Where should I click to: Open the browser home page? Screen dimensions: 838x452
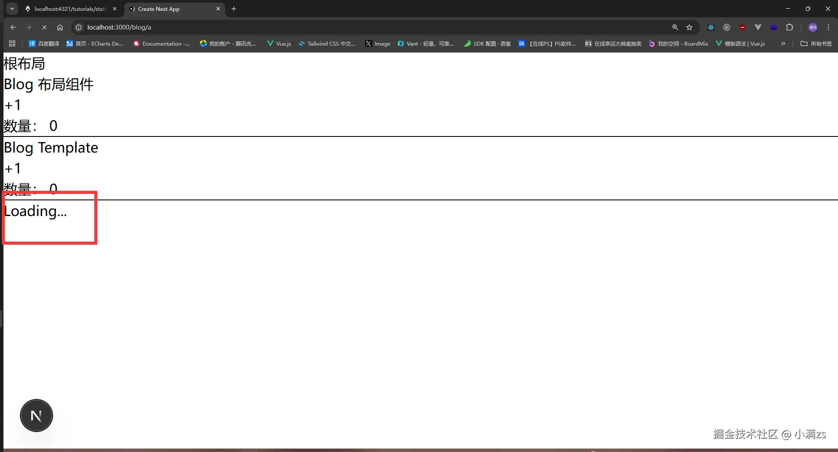[60, 27]
